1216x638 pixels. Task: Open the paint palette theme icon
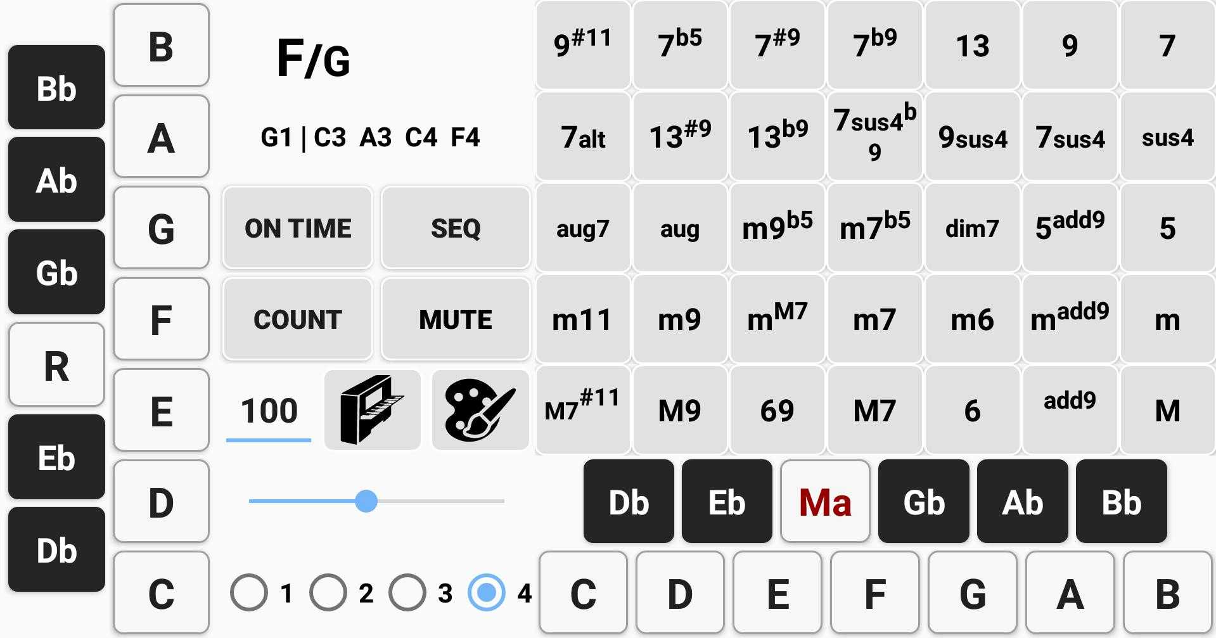(480, 410)
